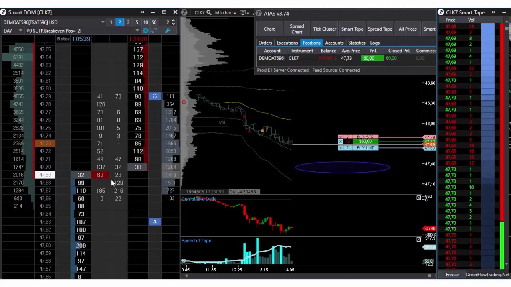This screenshot has width=511, height=287.
Task: Select quantity preset 5
Action: (x=137, y=22)
